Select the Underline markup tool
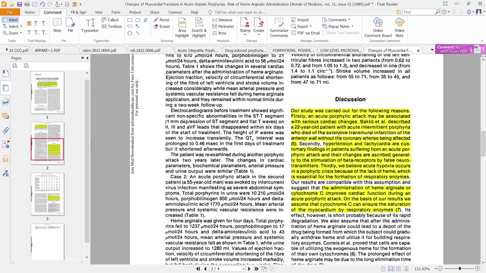The height and width of the screenshot is (273, 486). [x=43, y=24]
